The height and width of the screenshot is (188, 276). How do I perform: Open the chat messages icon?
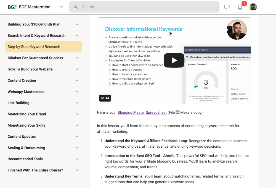(227, 7)
